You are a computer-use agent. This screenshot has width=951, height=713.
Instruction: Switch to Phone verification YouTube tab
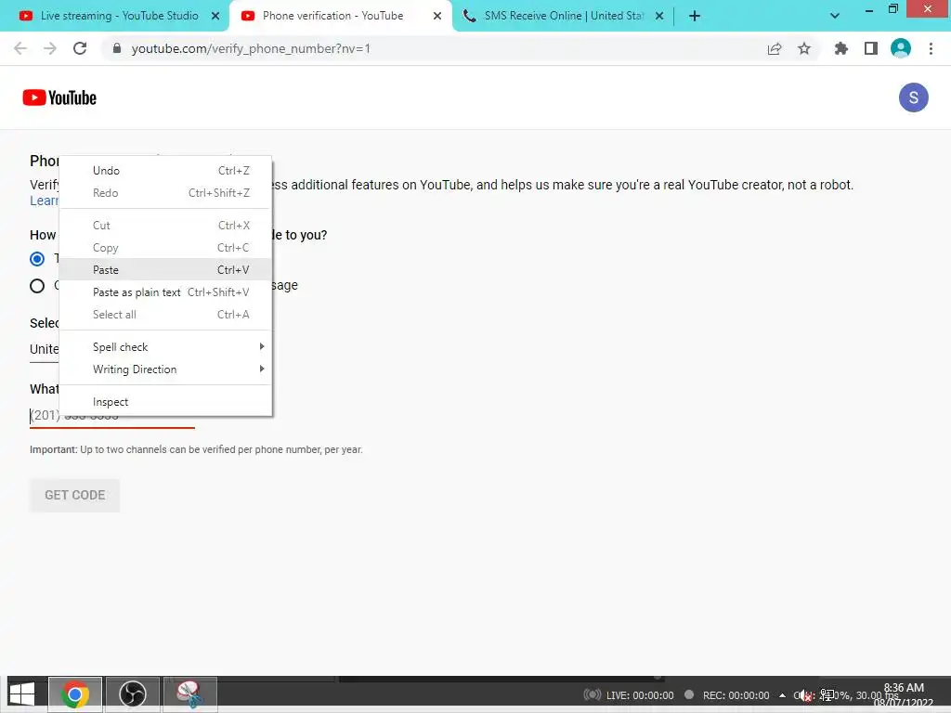tap(340, 16)
